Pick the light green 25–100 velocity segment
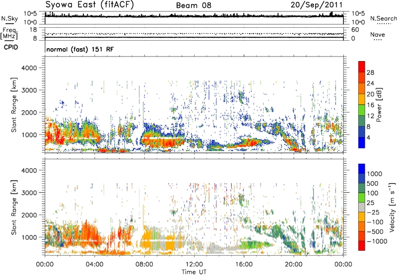The height and width of the screenshot is (275, 397). [362, 198]
